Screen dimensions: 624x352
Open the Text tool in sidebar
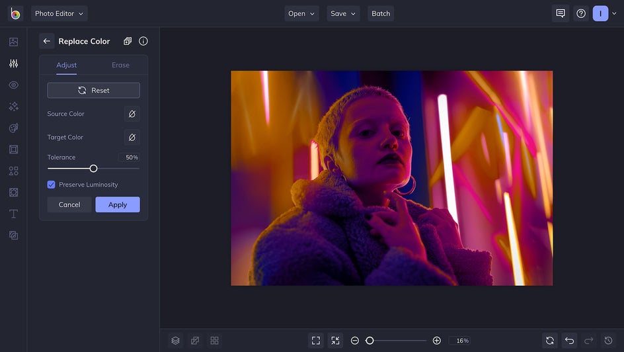pyautogui.click(x=13, y=214)
